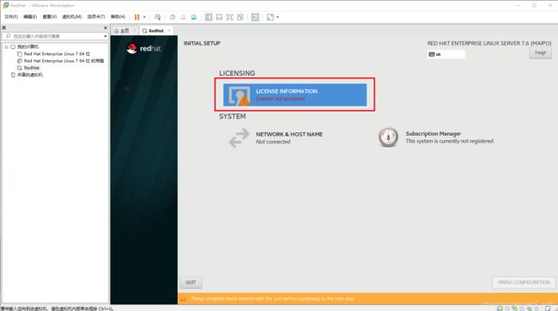Open the 帮助(H) menu
This screenshot has width=558, height=311.
pos(118,16)
